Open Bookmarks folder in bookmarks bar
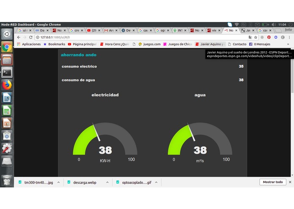 tap(54, 44)
